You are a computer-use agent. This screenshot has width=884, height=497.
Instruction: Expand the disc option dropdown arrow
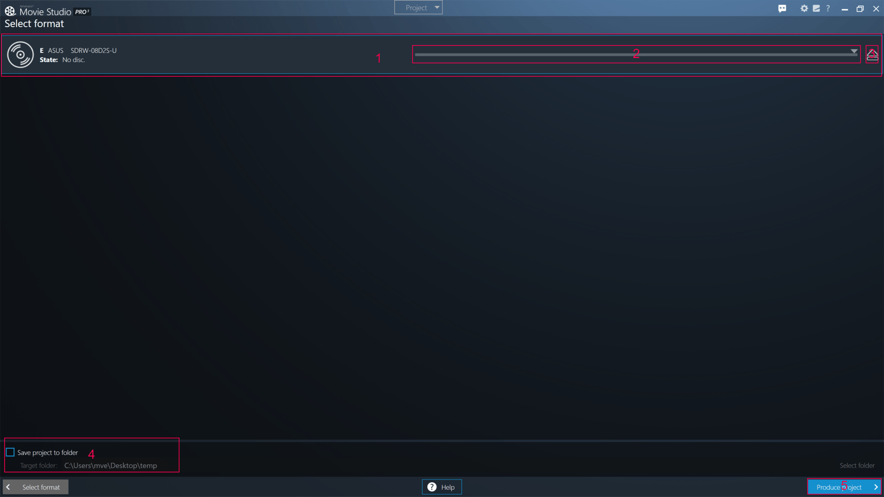(854, 51)
